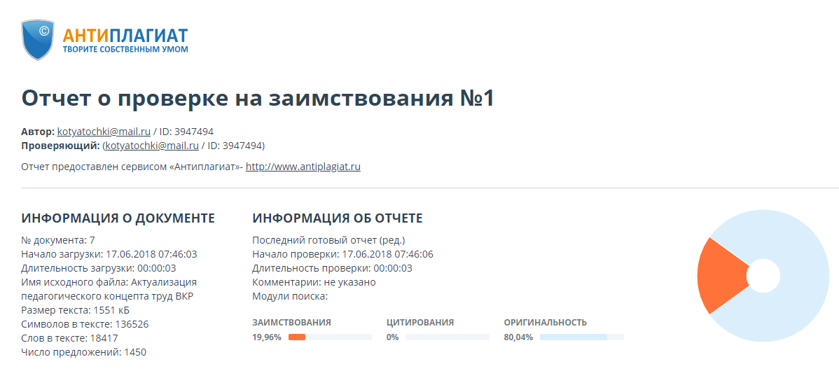Click the Заимствования progress bar
The width and height of the screenshot is (839, 378).
point(330,337)
